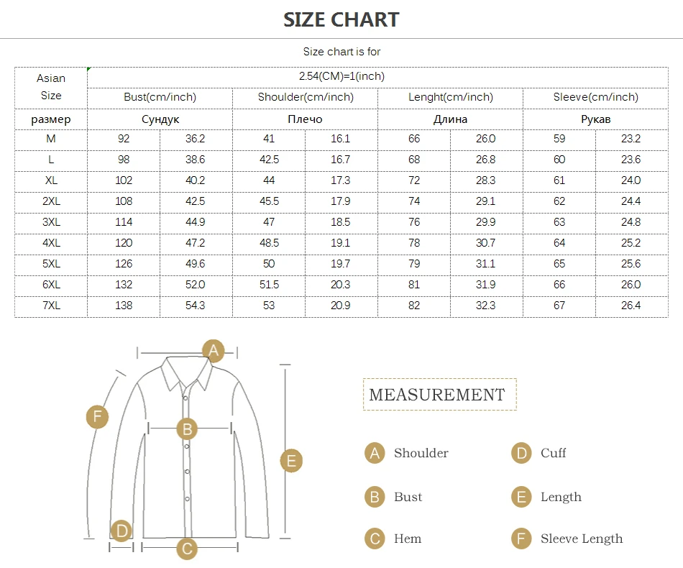Click the C marker below the shirt hem
Image resolution: width=683 pixels, height=568 pixels.
[187, 549]
